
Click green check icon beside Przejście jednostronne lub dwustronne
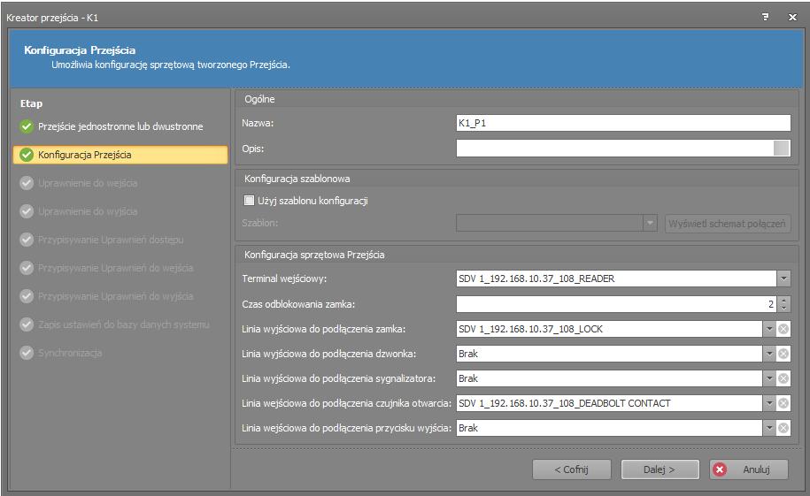click(x=27, y=126)
